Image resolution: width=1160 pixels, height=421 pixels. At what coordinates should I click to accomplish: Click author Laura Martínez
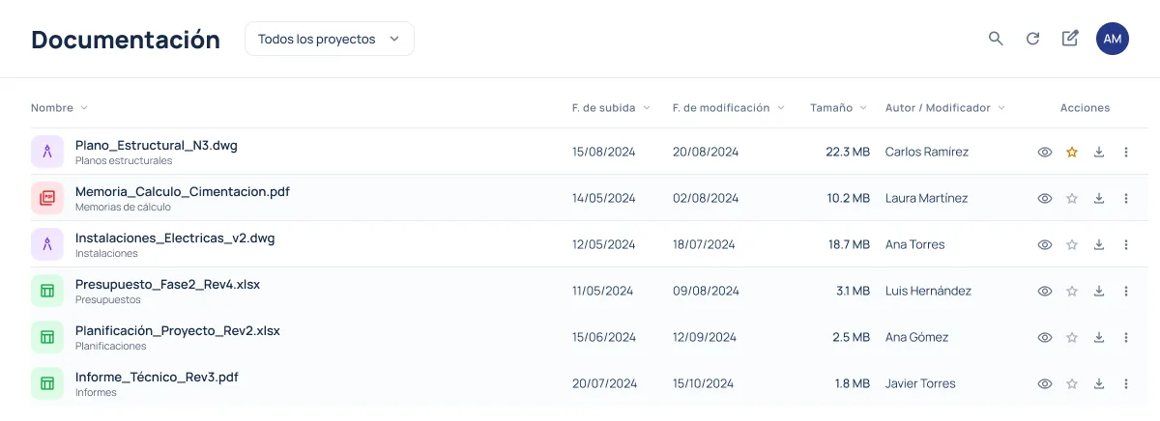coord(926,198)
